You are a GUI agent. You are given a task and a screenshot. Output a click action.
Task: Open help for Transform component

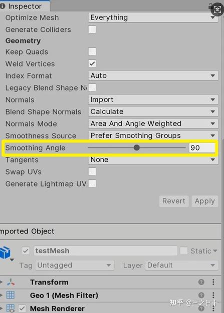tap(201, 282)
